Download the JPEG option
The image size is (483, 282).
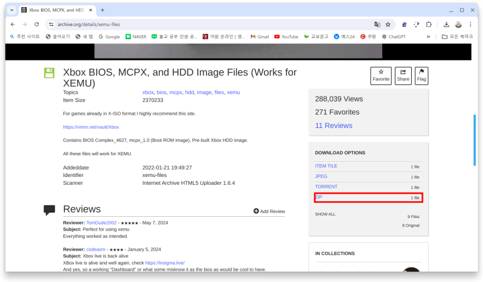[x=321, y=176]
